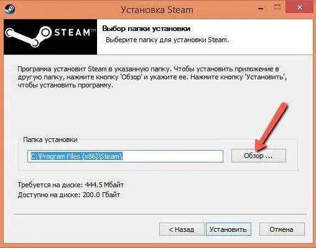Click the 'Требуется на диске: 444.5 Мбайт' text

[x=71, y=185]
